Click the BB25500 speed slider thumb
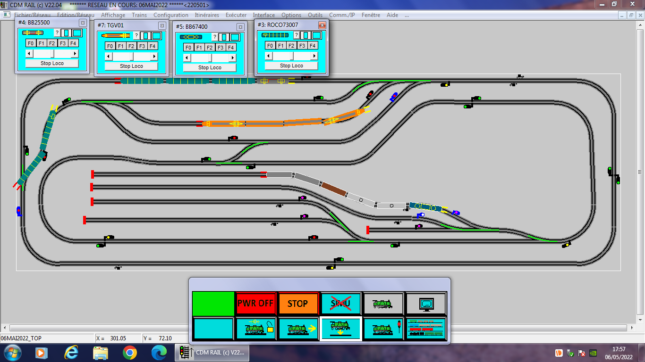 pos(52,53)
